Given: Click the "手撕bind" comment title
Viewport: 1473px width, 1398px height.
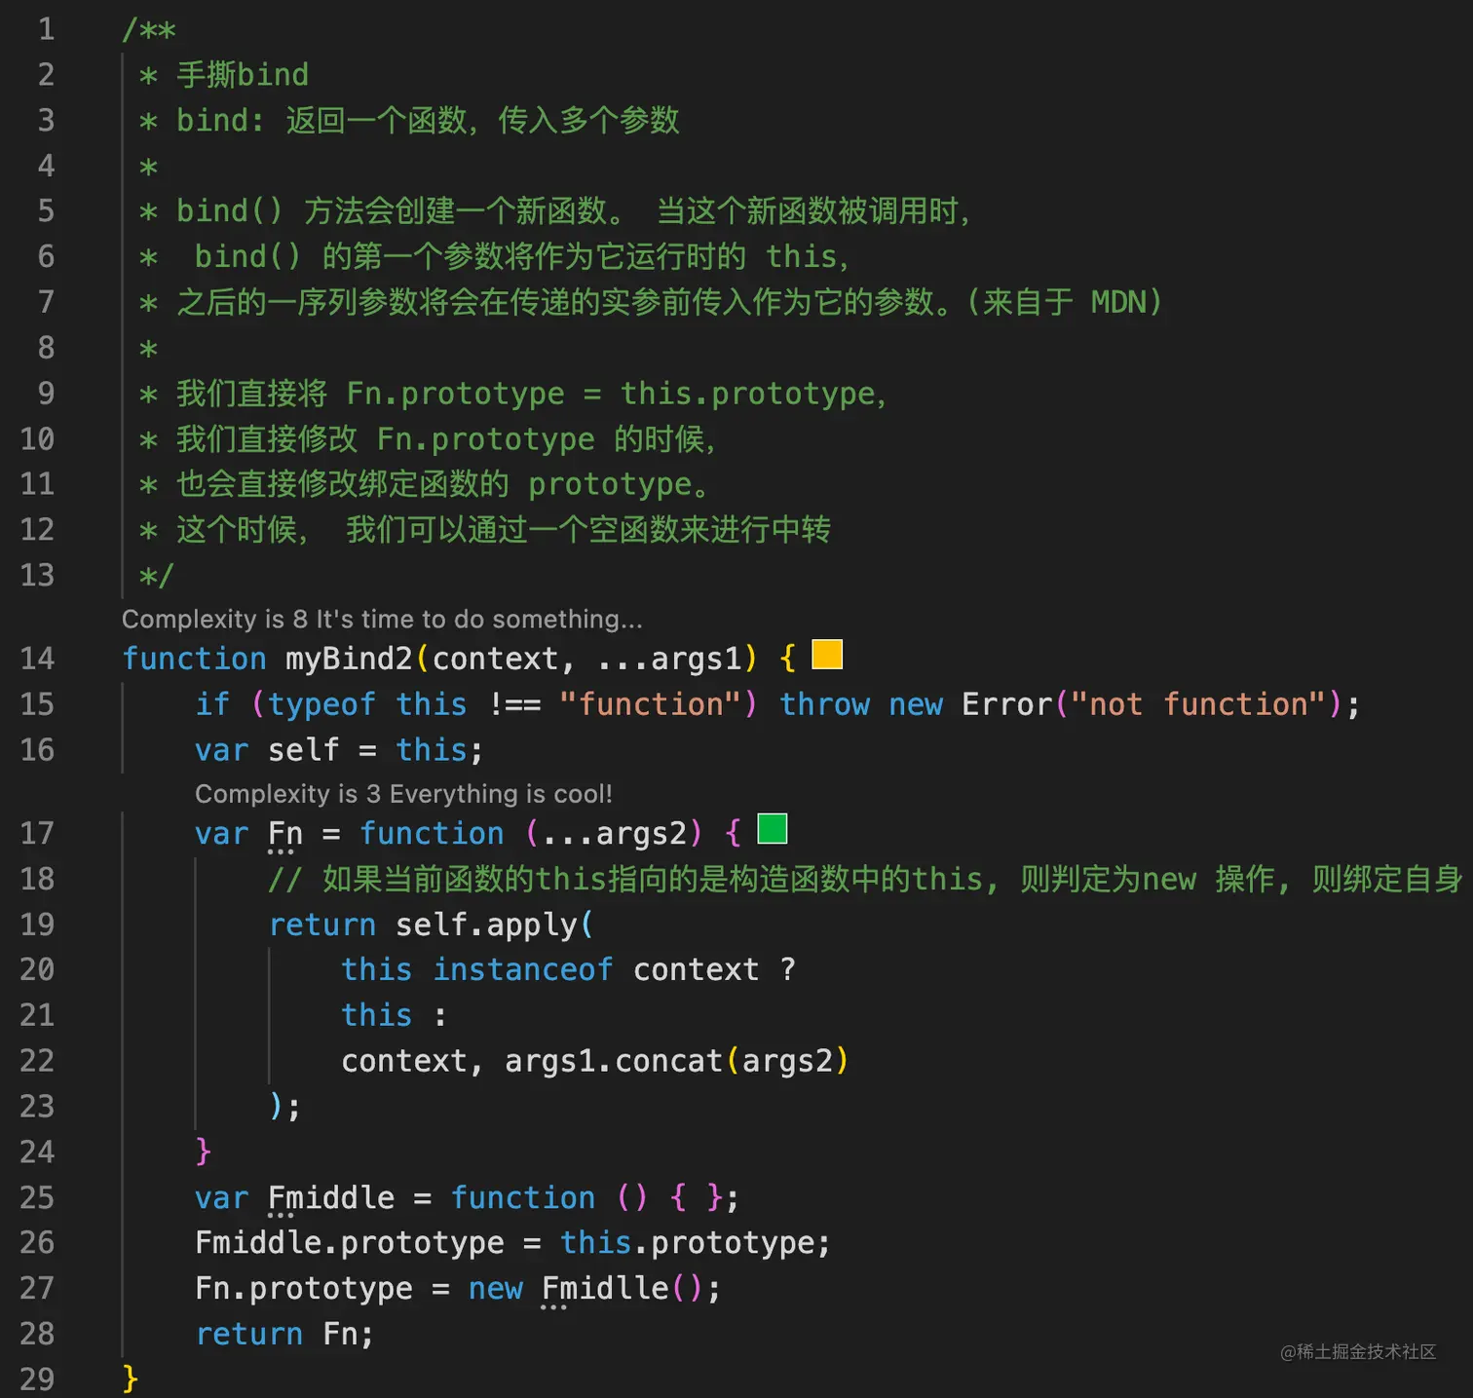Looking at the screenshot, I should point(243,75).
